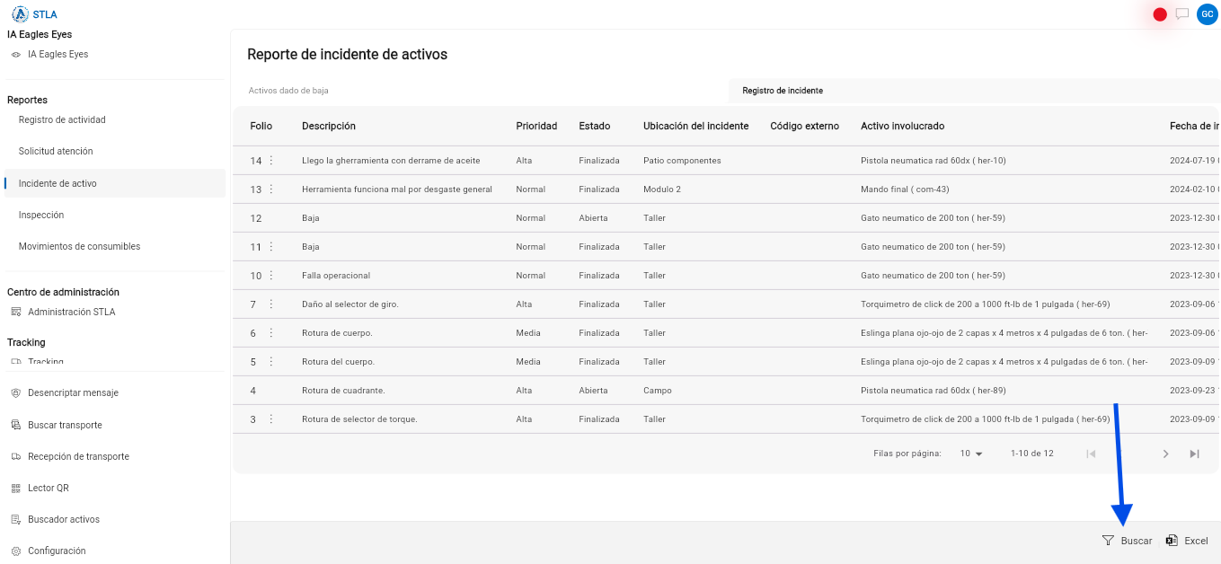The image size is (1221, 564).
Task: Open row options menu for folio 3
Action: click(271, 419)
